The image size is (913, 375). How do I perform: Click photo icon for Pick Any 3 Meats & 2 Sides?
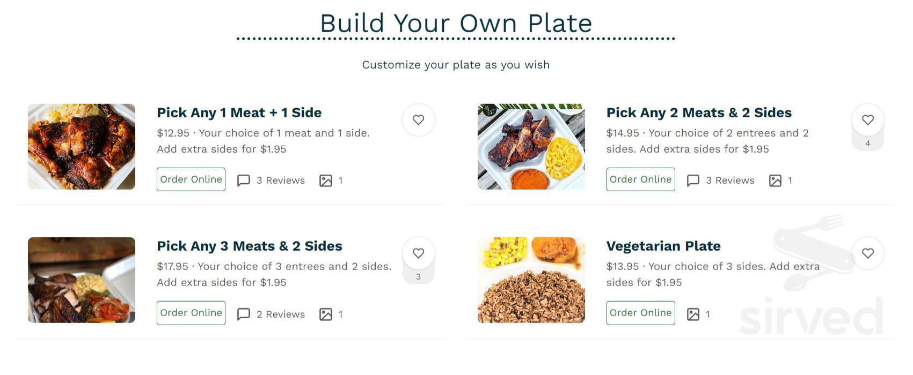pos(326,314)
